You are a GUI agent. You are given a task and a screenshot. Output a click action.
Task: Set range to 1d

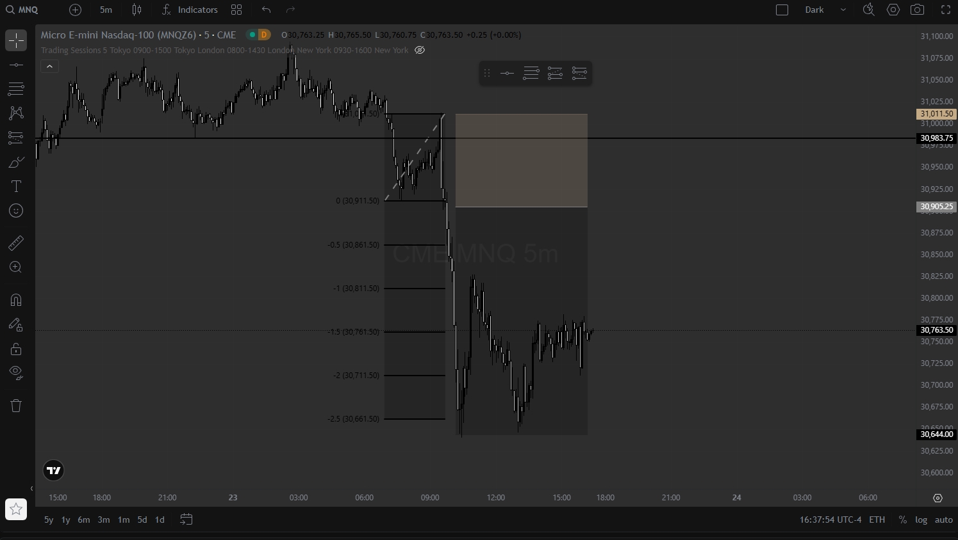tap(160, 520)
